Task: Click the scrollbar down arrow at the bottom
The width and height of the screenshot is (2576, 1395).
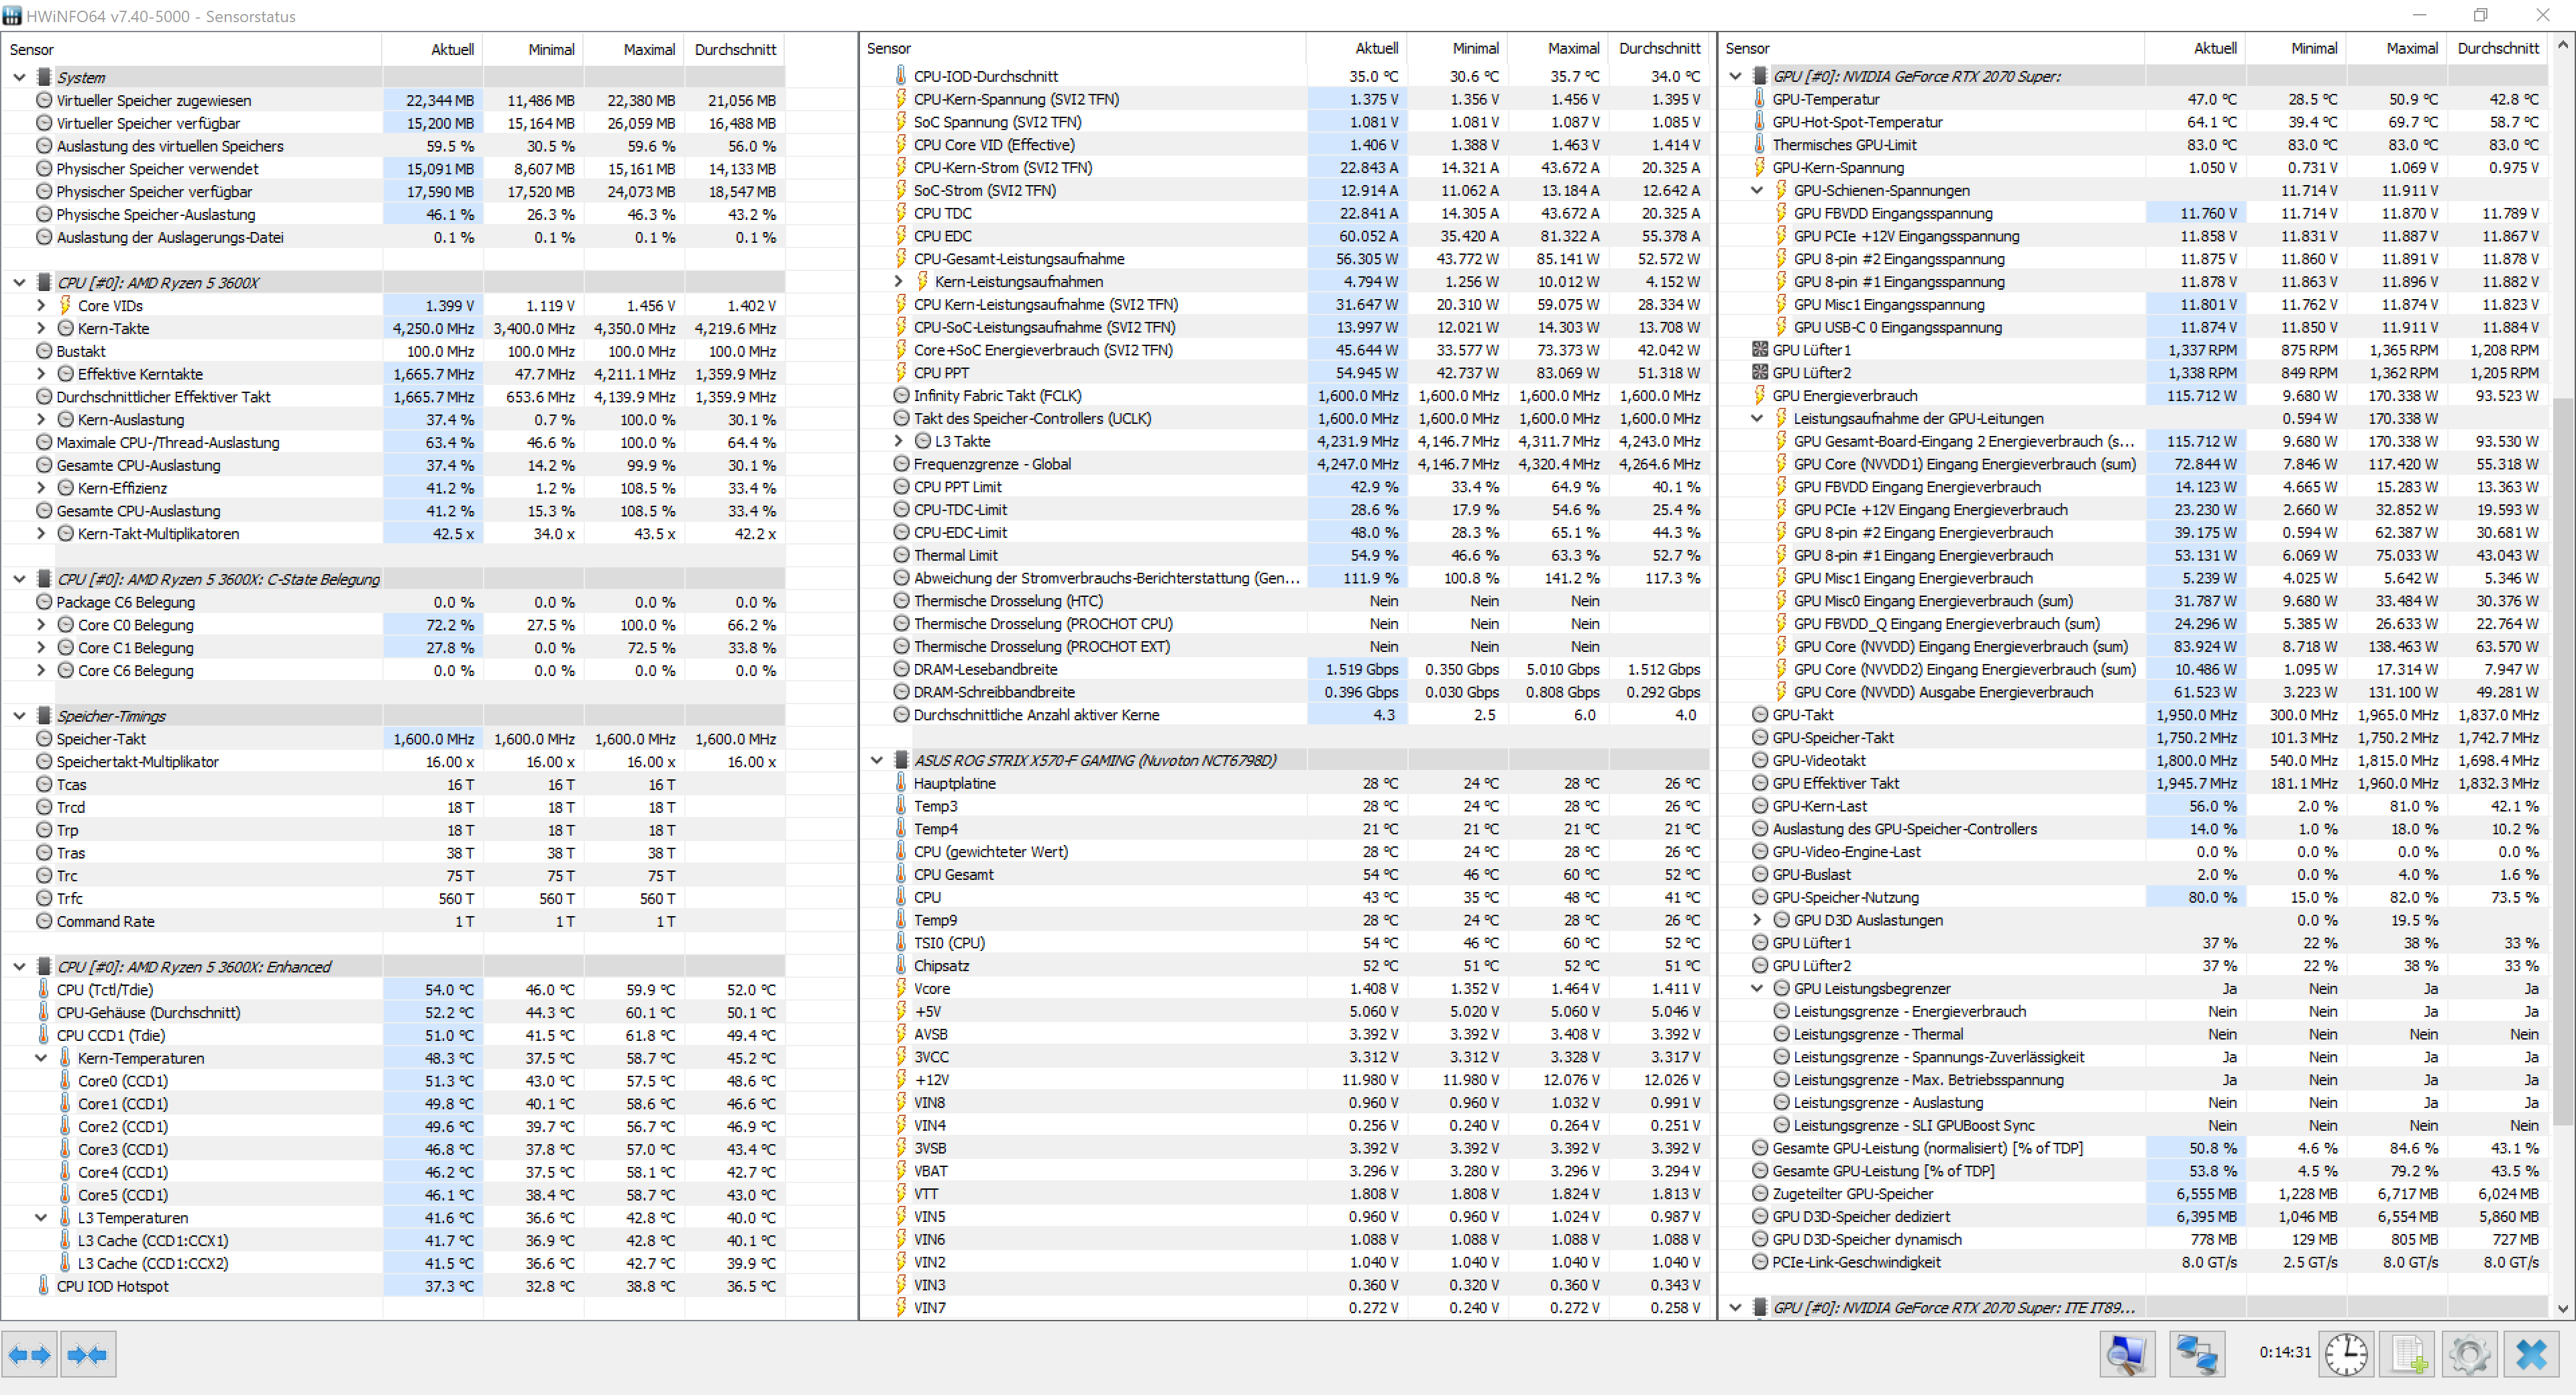Action: pos(2562,1308)
